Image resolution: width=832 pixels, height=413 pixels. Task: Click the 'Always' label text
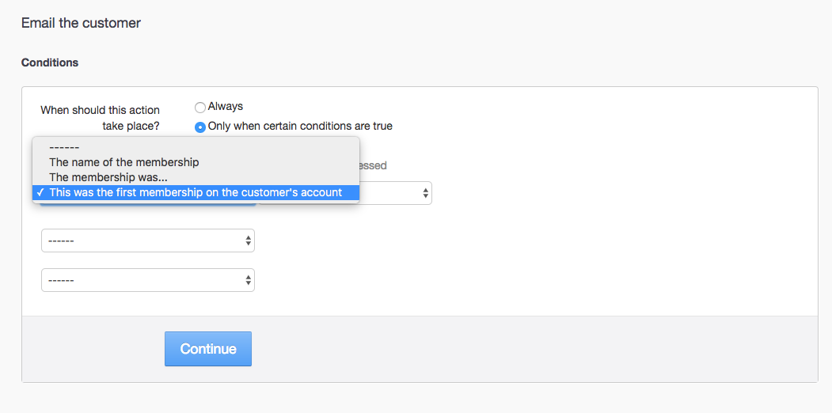click(x=226, y=106)
